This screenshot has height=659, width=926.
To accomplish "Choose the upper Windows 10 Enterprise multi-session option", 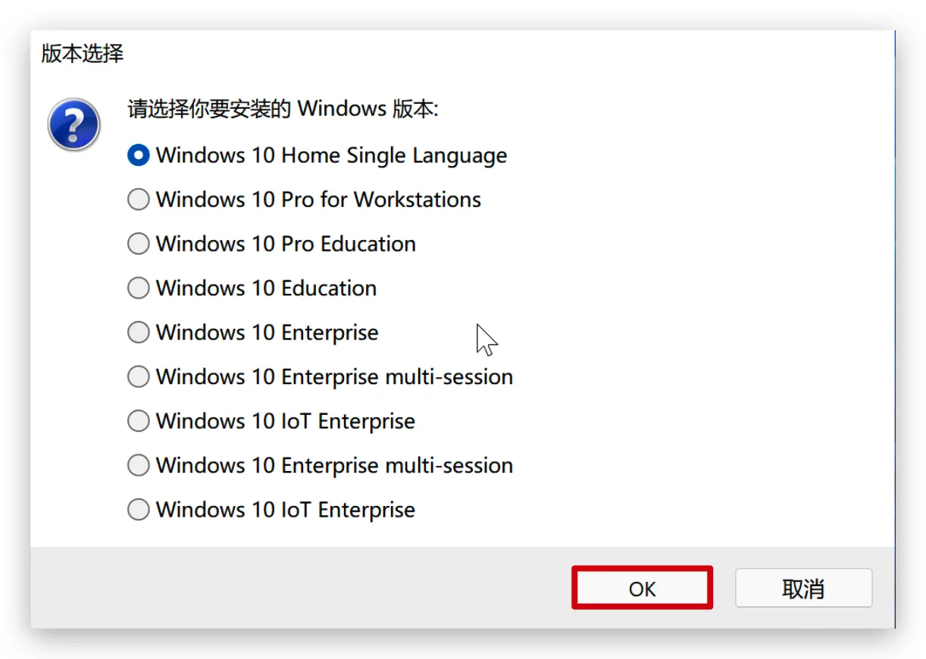I will coord(321,376).
